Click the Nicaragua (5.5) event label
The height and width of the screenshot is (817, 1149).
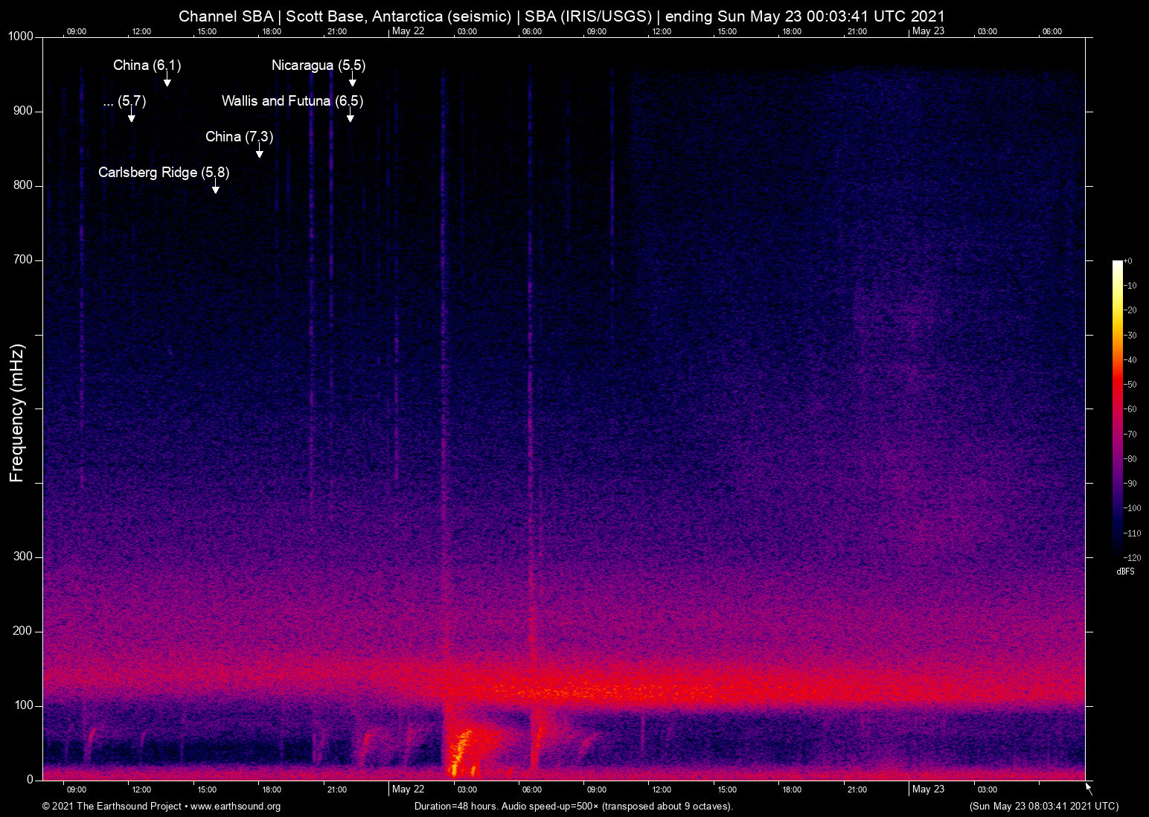319,65
